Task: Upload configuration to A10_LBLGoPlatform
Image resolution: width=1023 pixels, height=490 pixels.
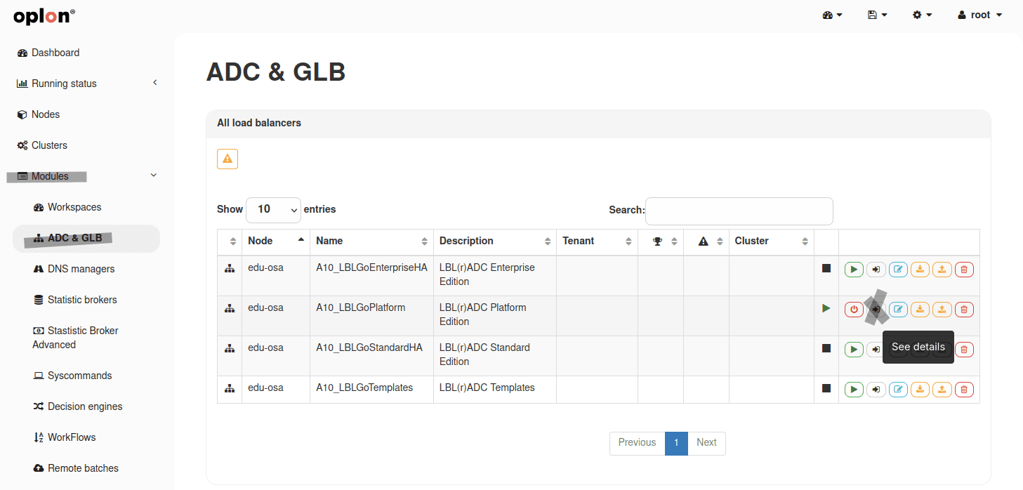Action: 942,309
